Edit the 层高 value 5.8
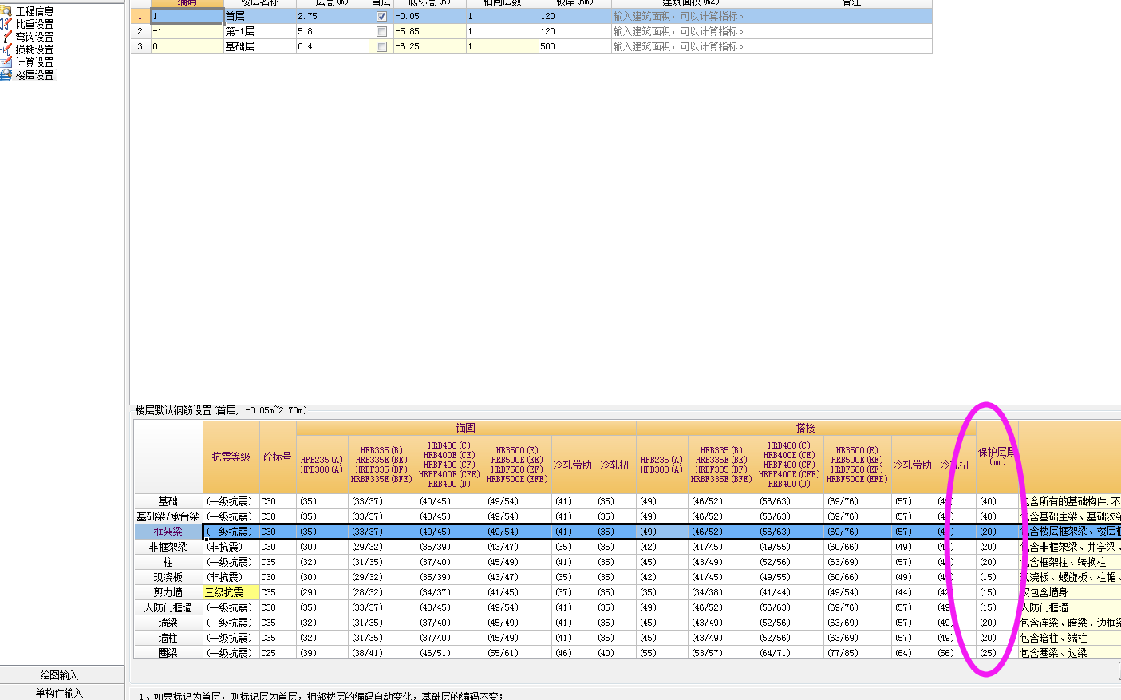 pos(332,31)
